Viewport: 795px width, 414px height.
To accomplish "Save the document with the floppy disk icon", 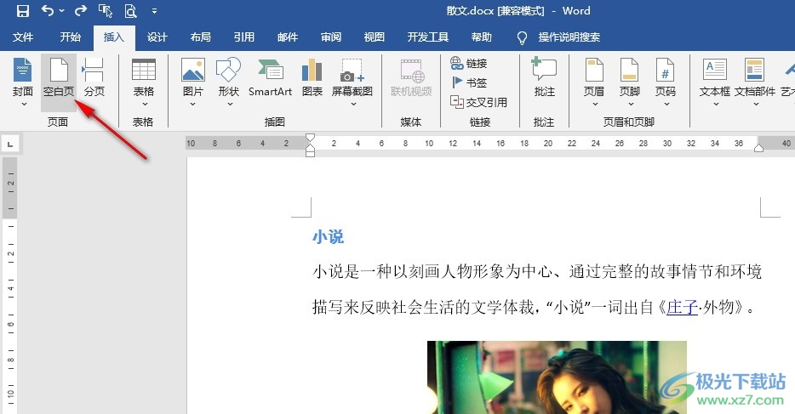I will pyautogui.click(x=23, y=11).
